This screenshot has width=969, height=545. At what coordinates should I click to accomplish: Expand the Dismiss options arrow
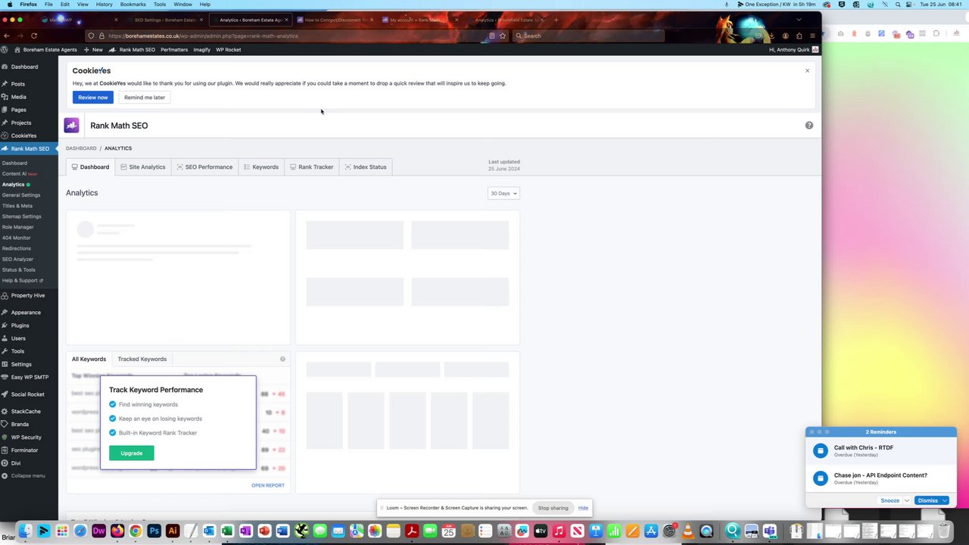click(945, 500)
